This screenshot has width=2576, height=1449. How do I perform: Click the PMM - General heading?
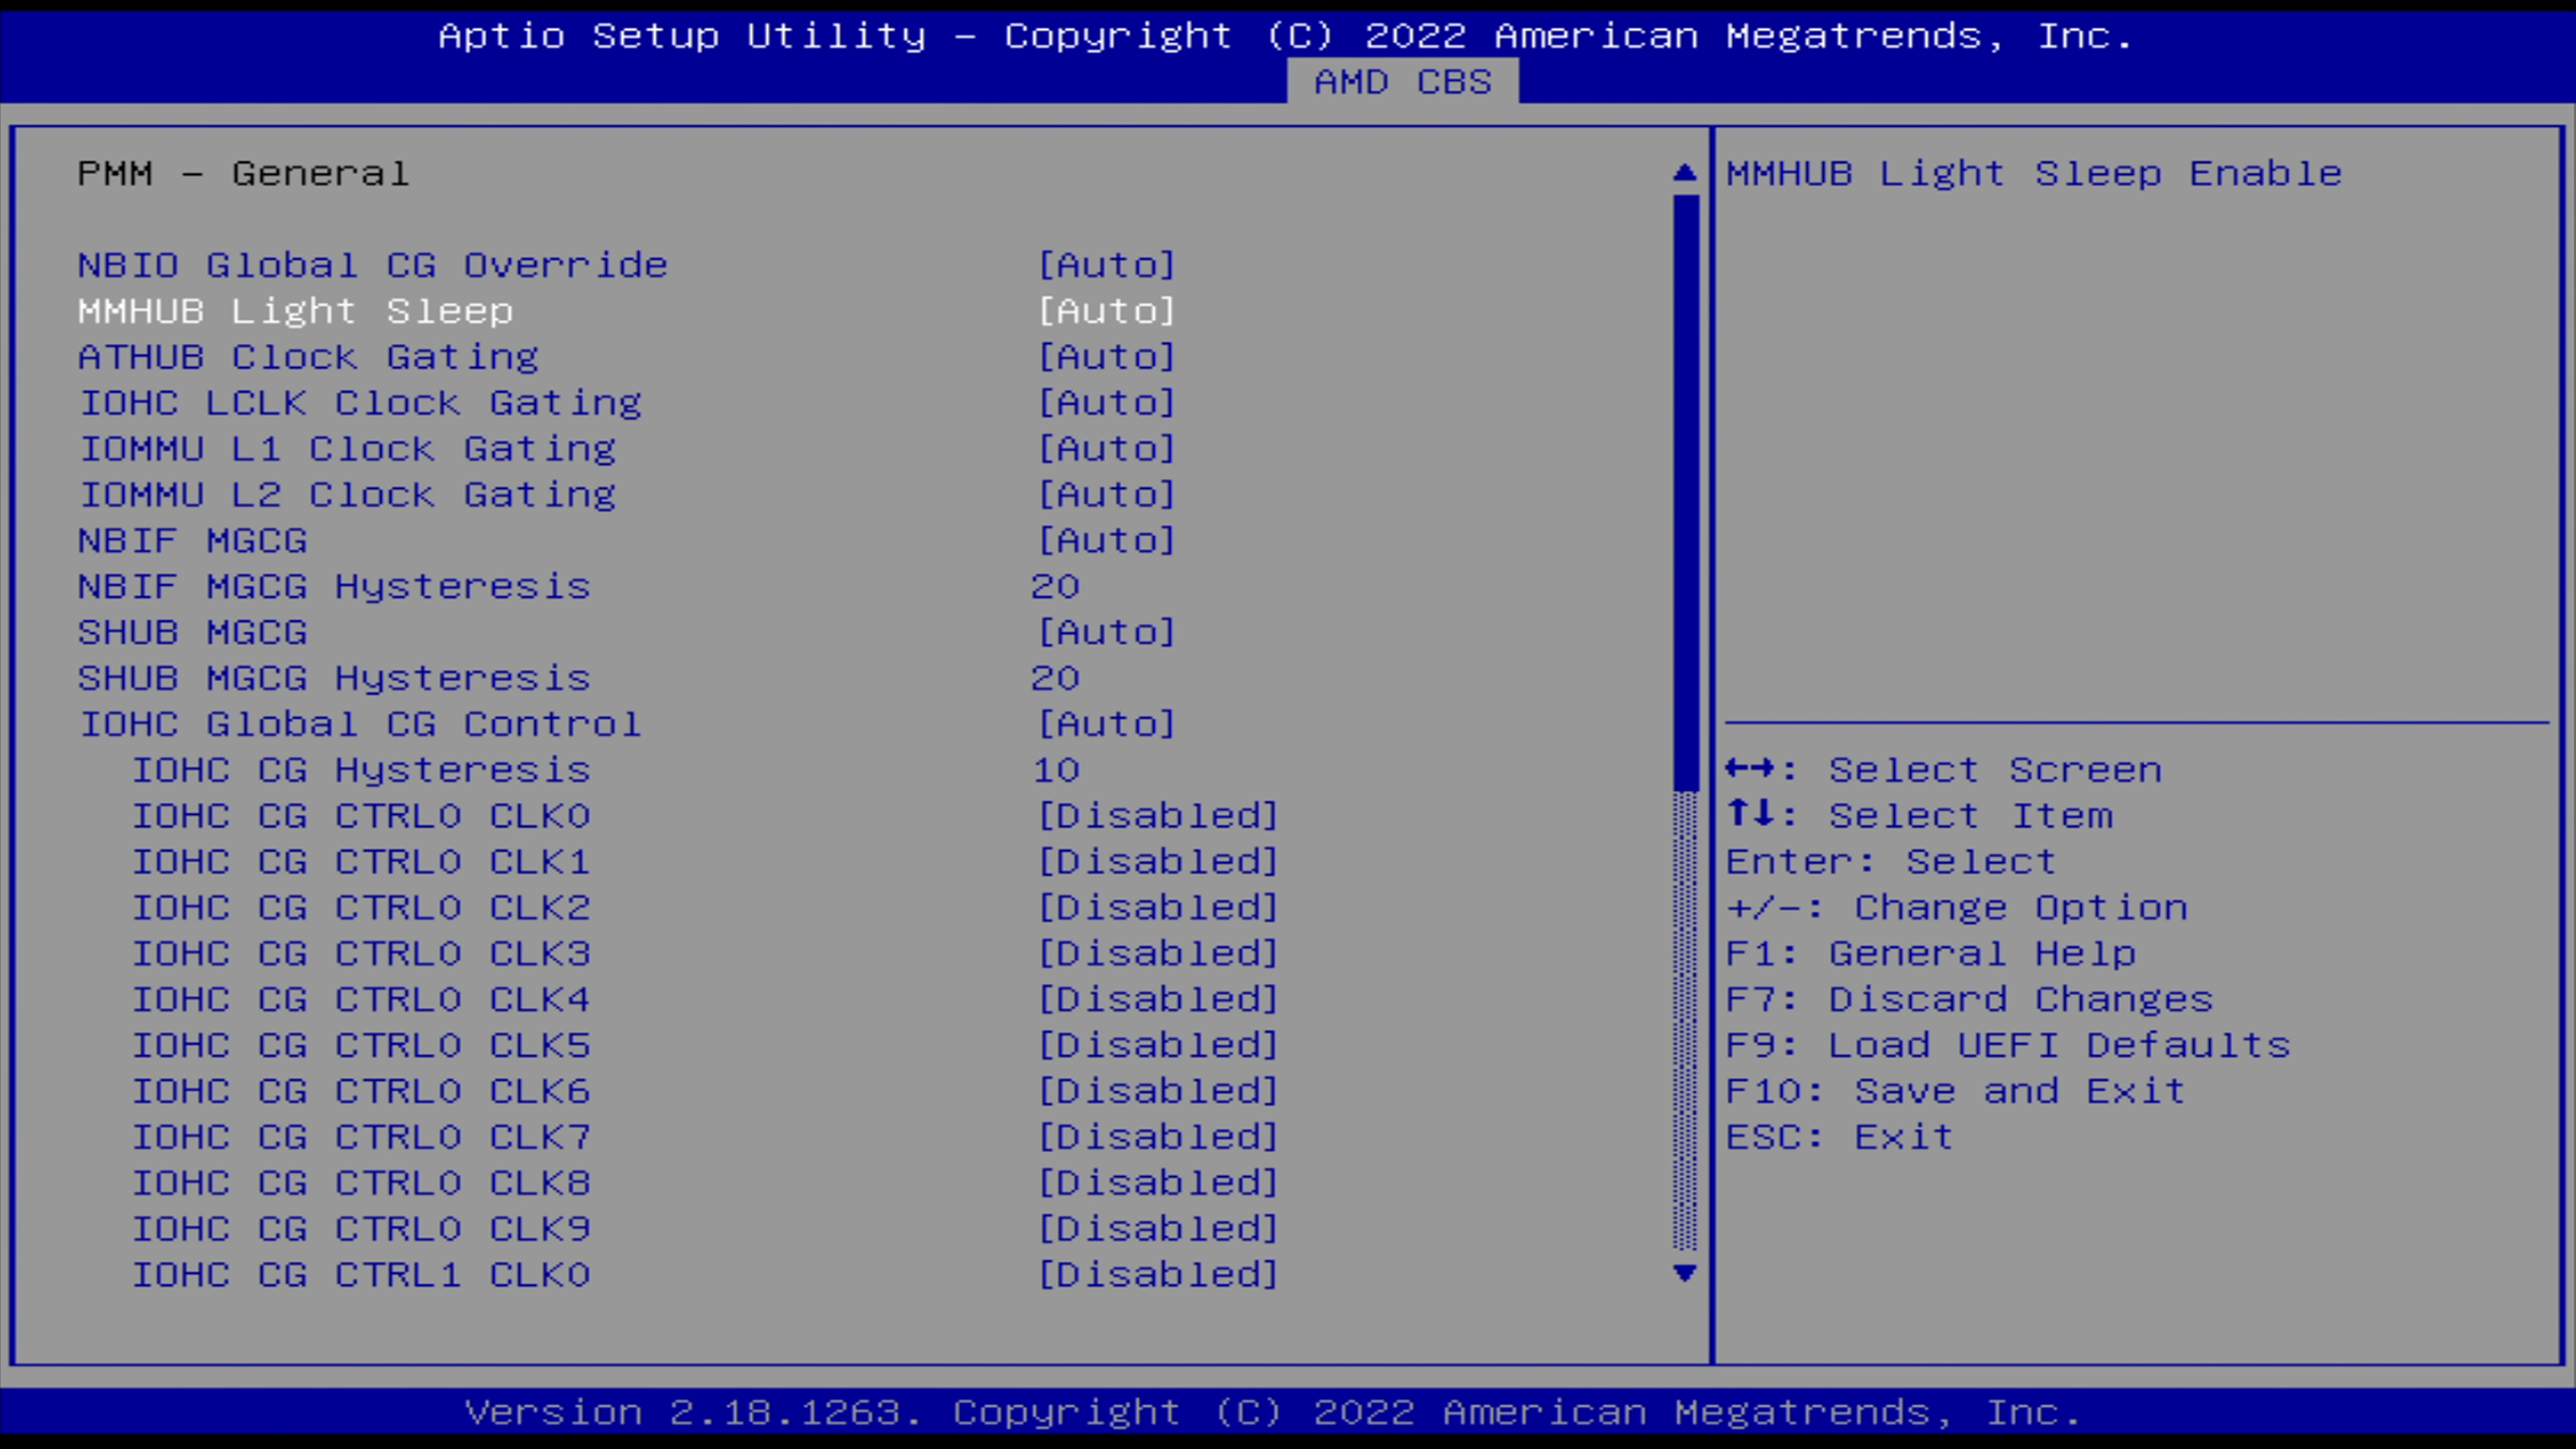click(x=244, y=174)
